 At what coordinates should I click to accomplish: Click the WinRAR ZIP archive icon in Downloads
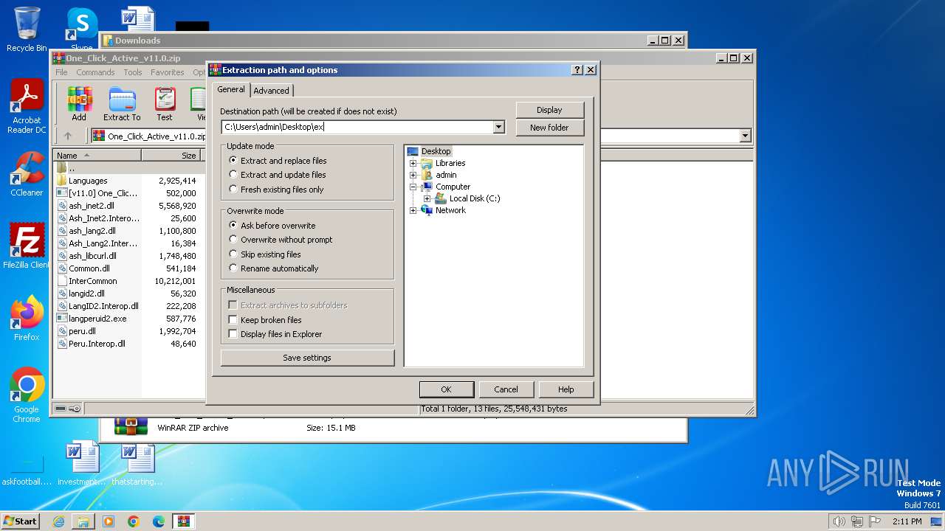pos(131,426)
